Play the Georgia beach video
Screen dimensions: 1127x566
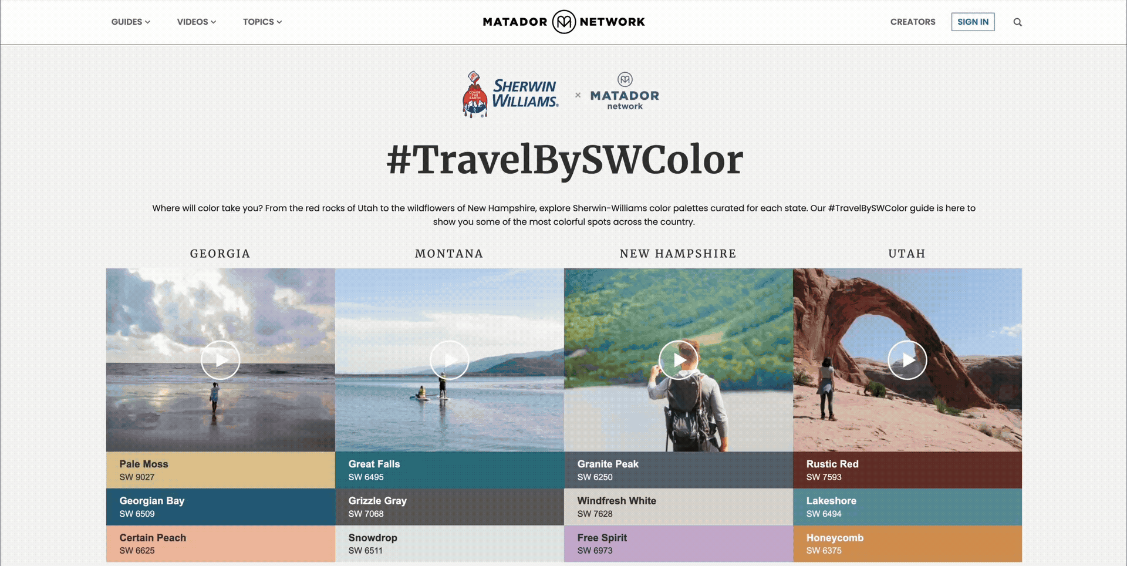point(220,360)
